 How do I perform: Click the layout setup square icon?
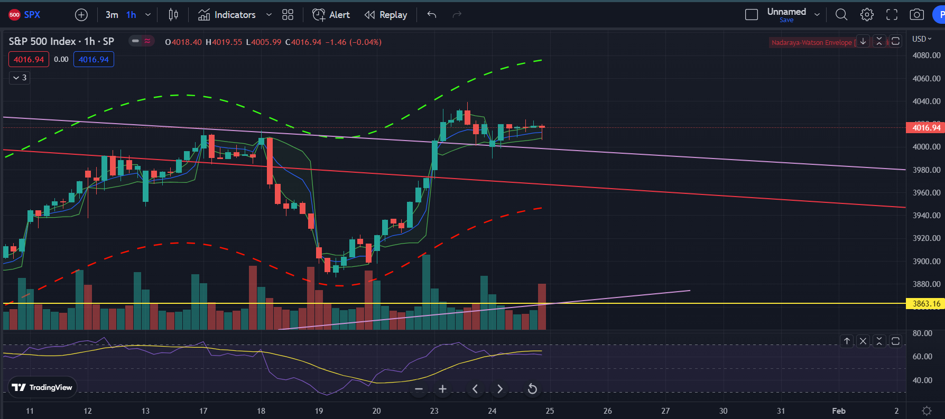[751, 15]
